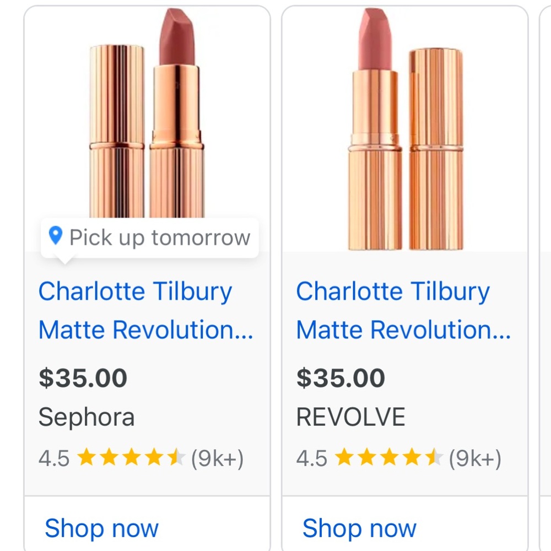This screenshot has height=551, width=551.
Task: Click the location pin icon on Pick up tomorrow badge
Action: tap(55, 237)
